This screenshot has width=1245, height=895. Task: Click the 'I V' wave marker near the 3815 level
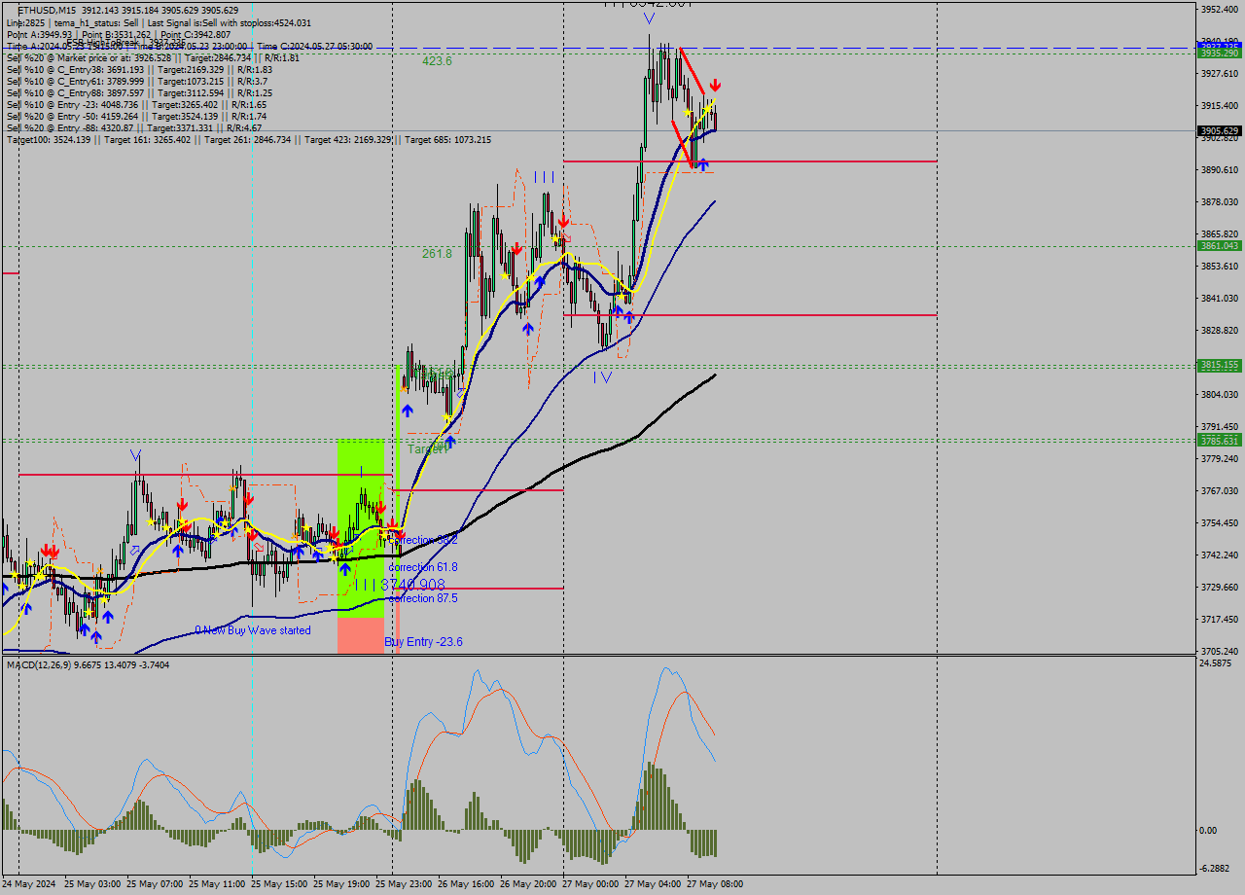pyautogui.click(x=600, y=378)
